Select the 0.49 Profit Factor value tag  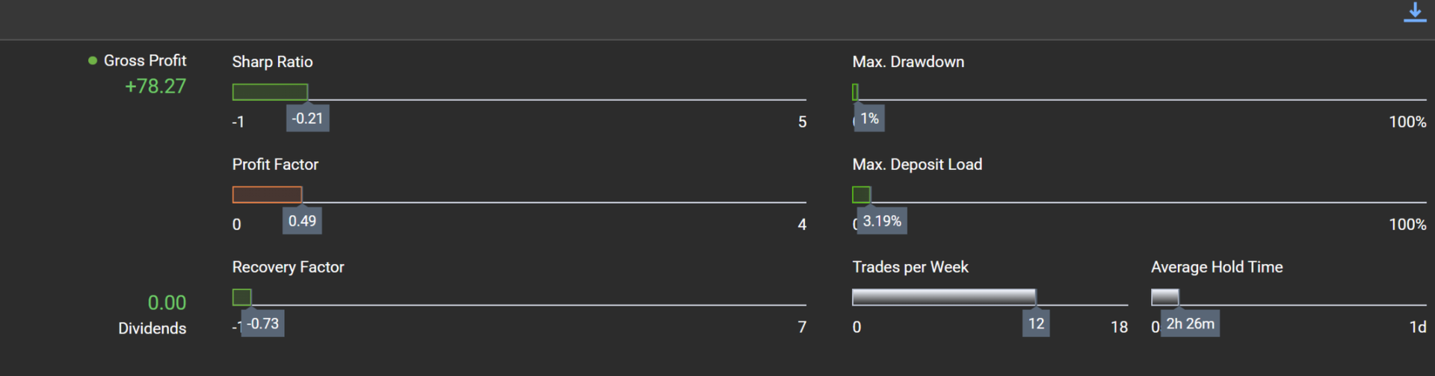coord(302,221)
